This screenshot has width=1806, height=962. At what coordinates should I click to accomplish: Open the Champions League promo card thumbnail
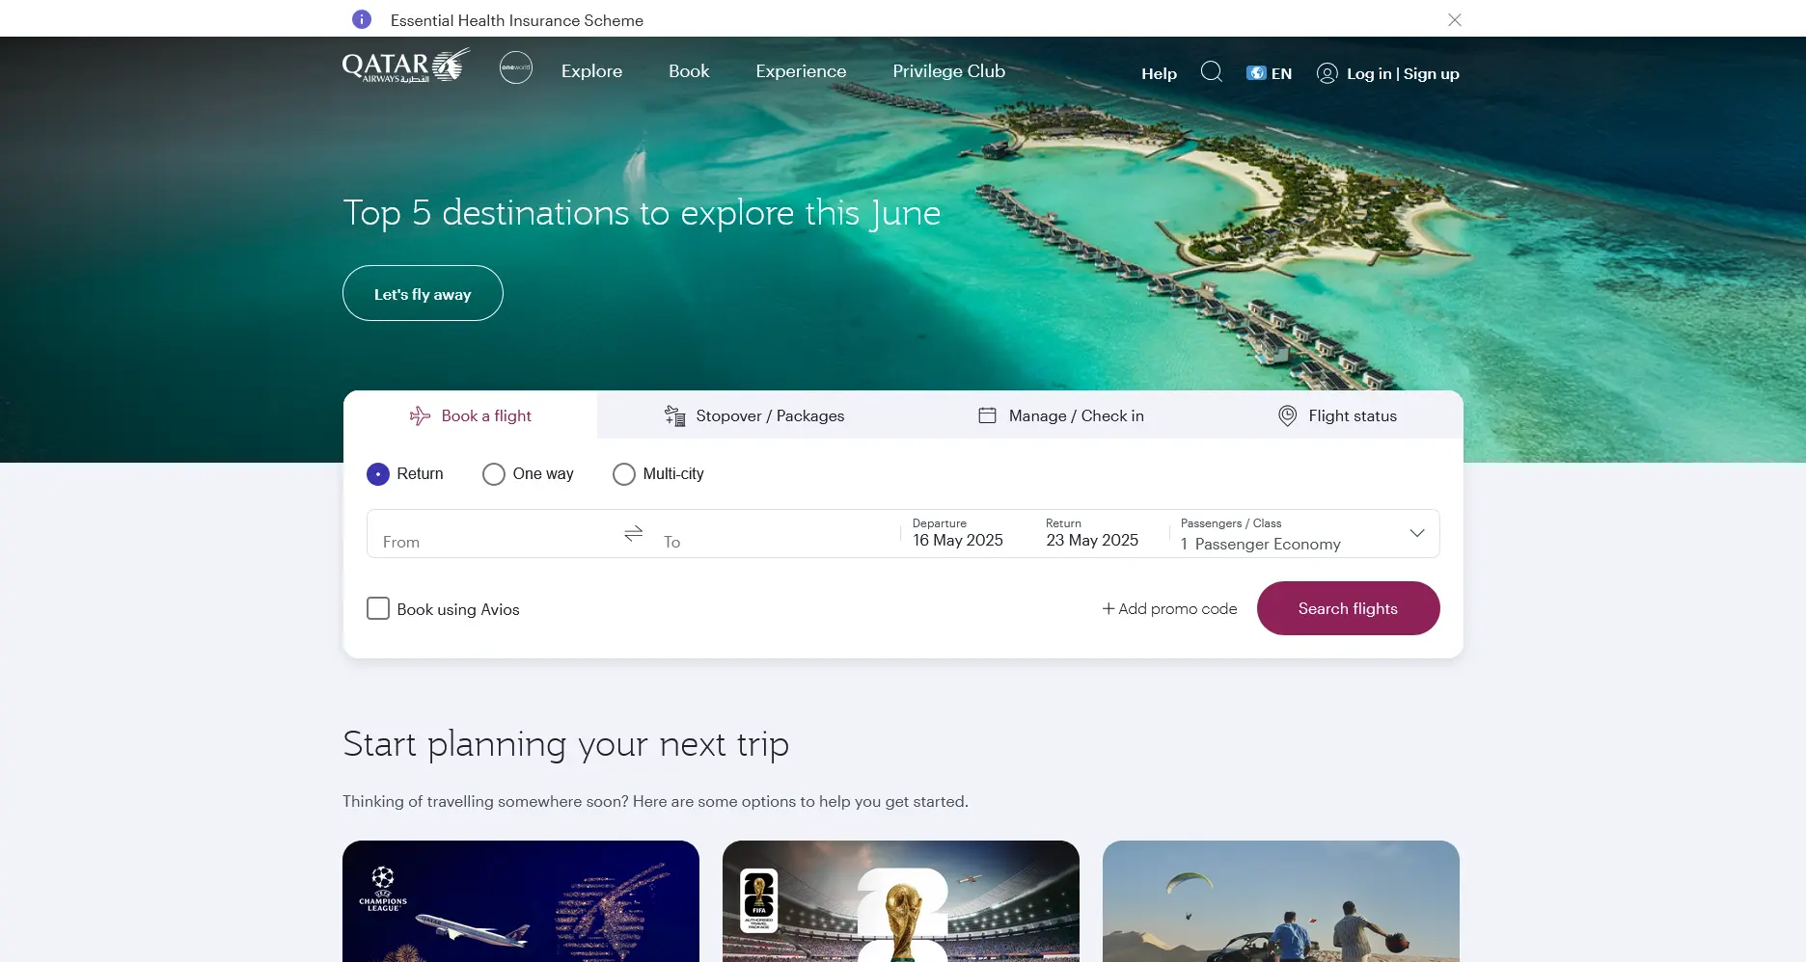521,901
